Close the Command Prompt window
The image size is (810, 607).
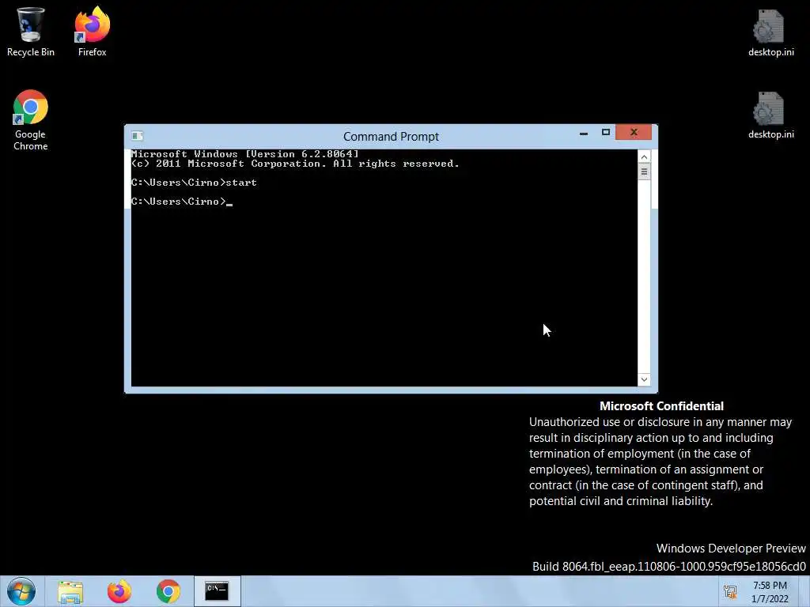[x=634, y=133]
